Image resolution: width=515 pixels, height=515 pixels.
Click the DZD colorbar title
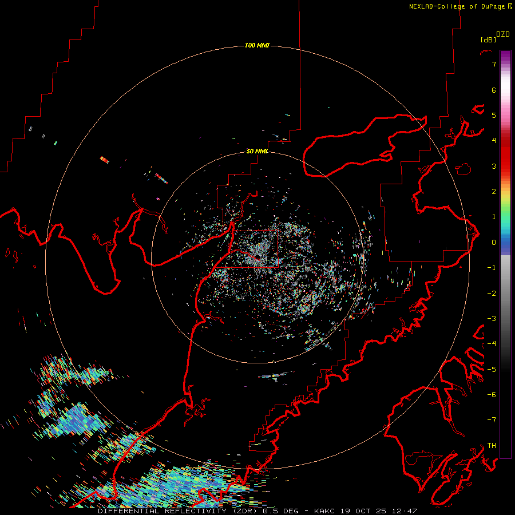pos(503,34)
